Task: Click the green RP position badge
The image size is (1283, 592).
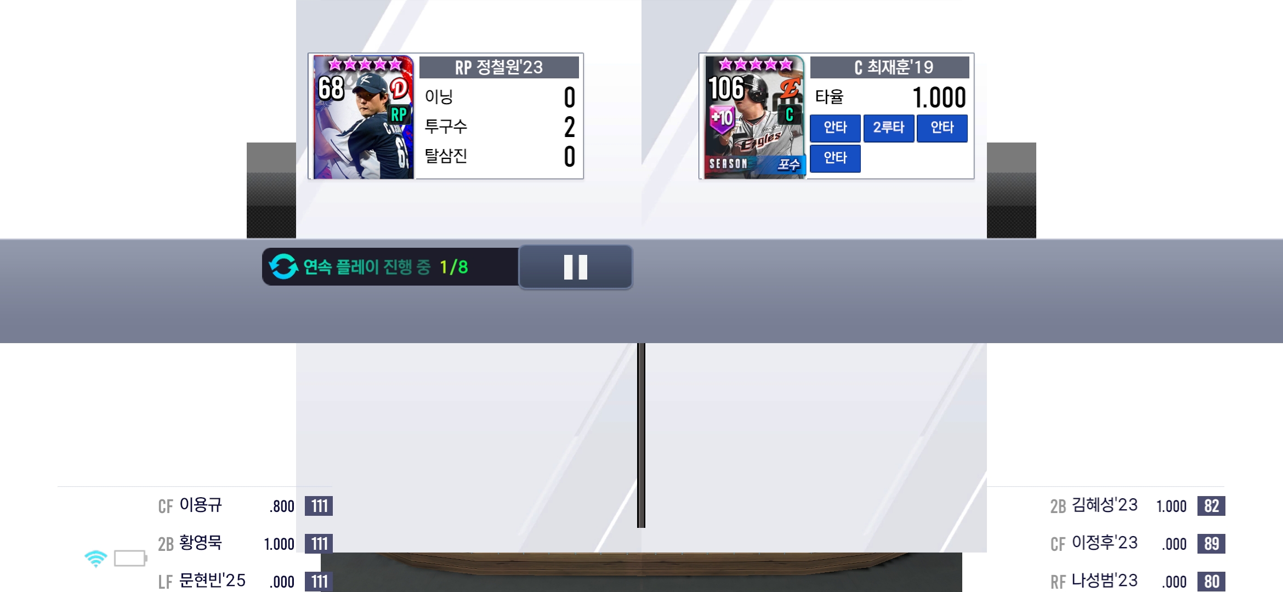Action: (x=399, y=115)
